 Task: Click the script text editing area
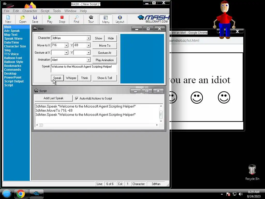pyautogui.click(x=97, y=113)
